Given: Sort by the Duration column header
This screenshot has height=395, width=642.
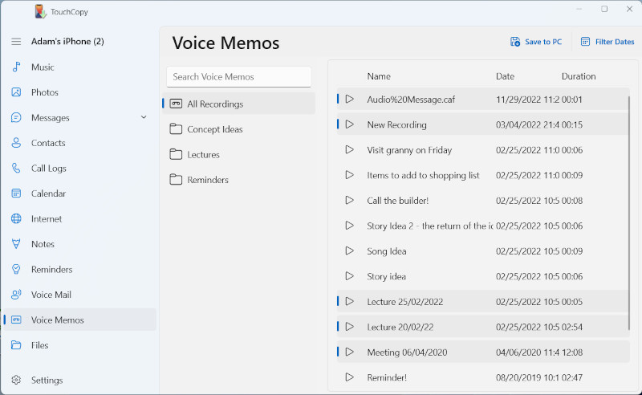Looking at the screenshot, I should [578, 76].
